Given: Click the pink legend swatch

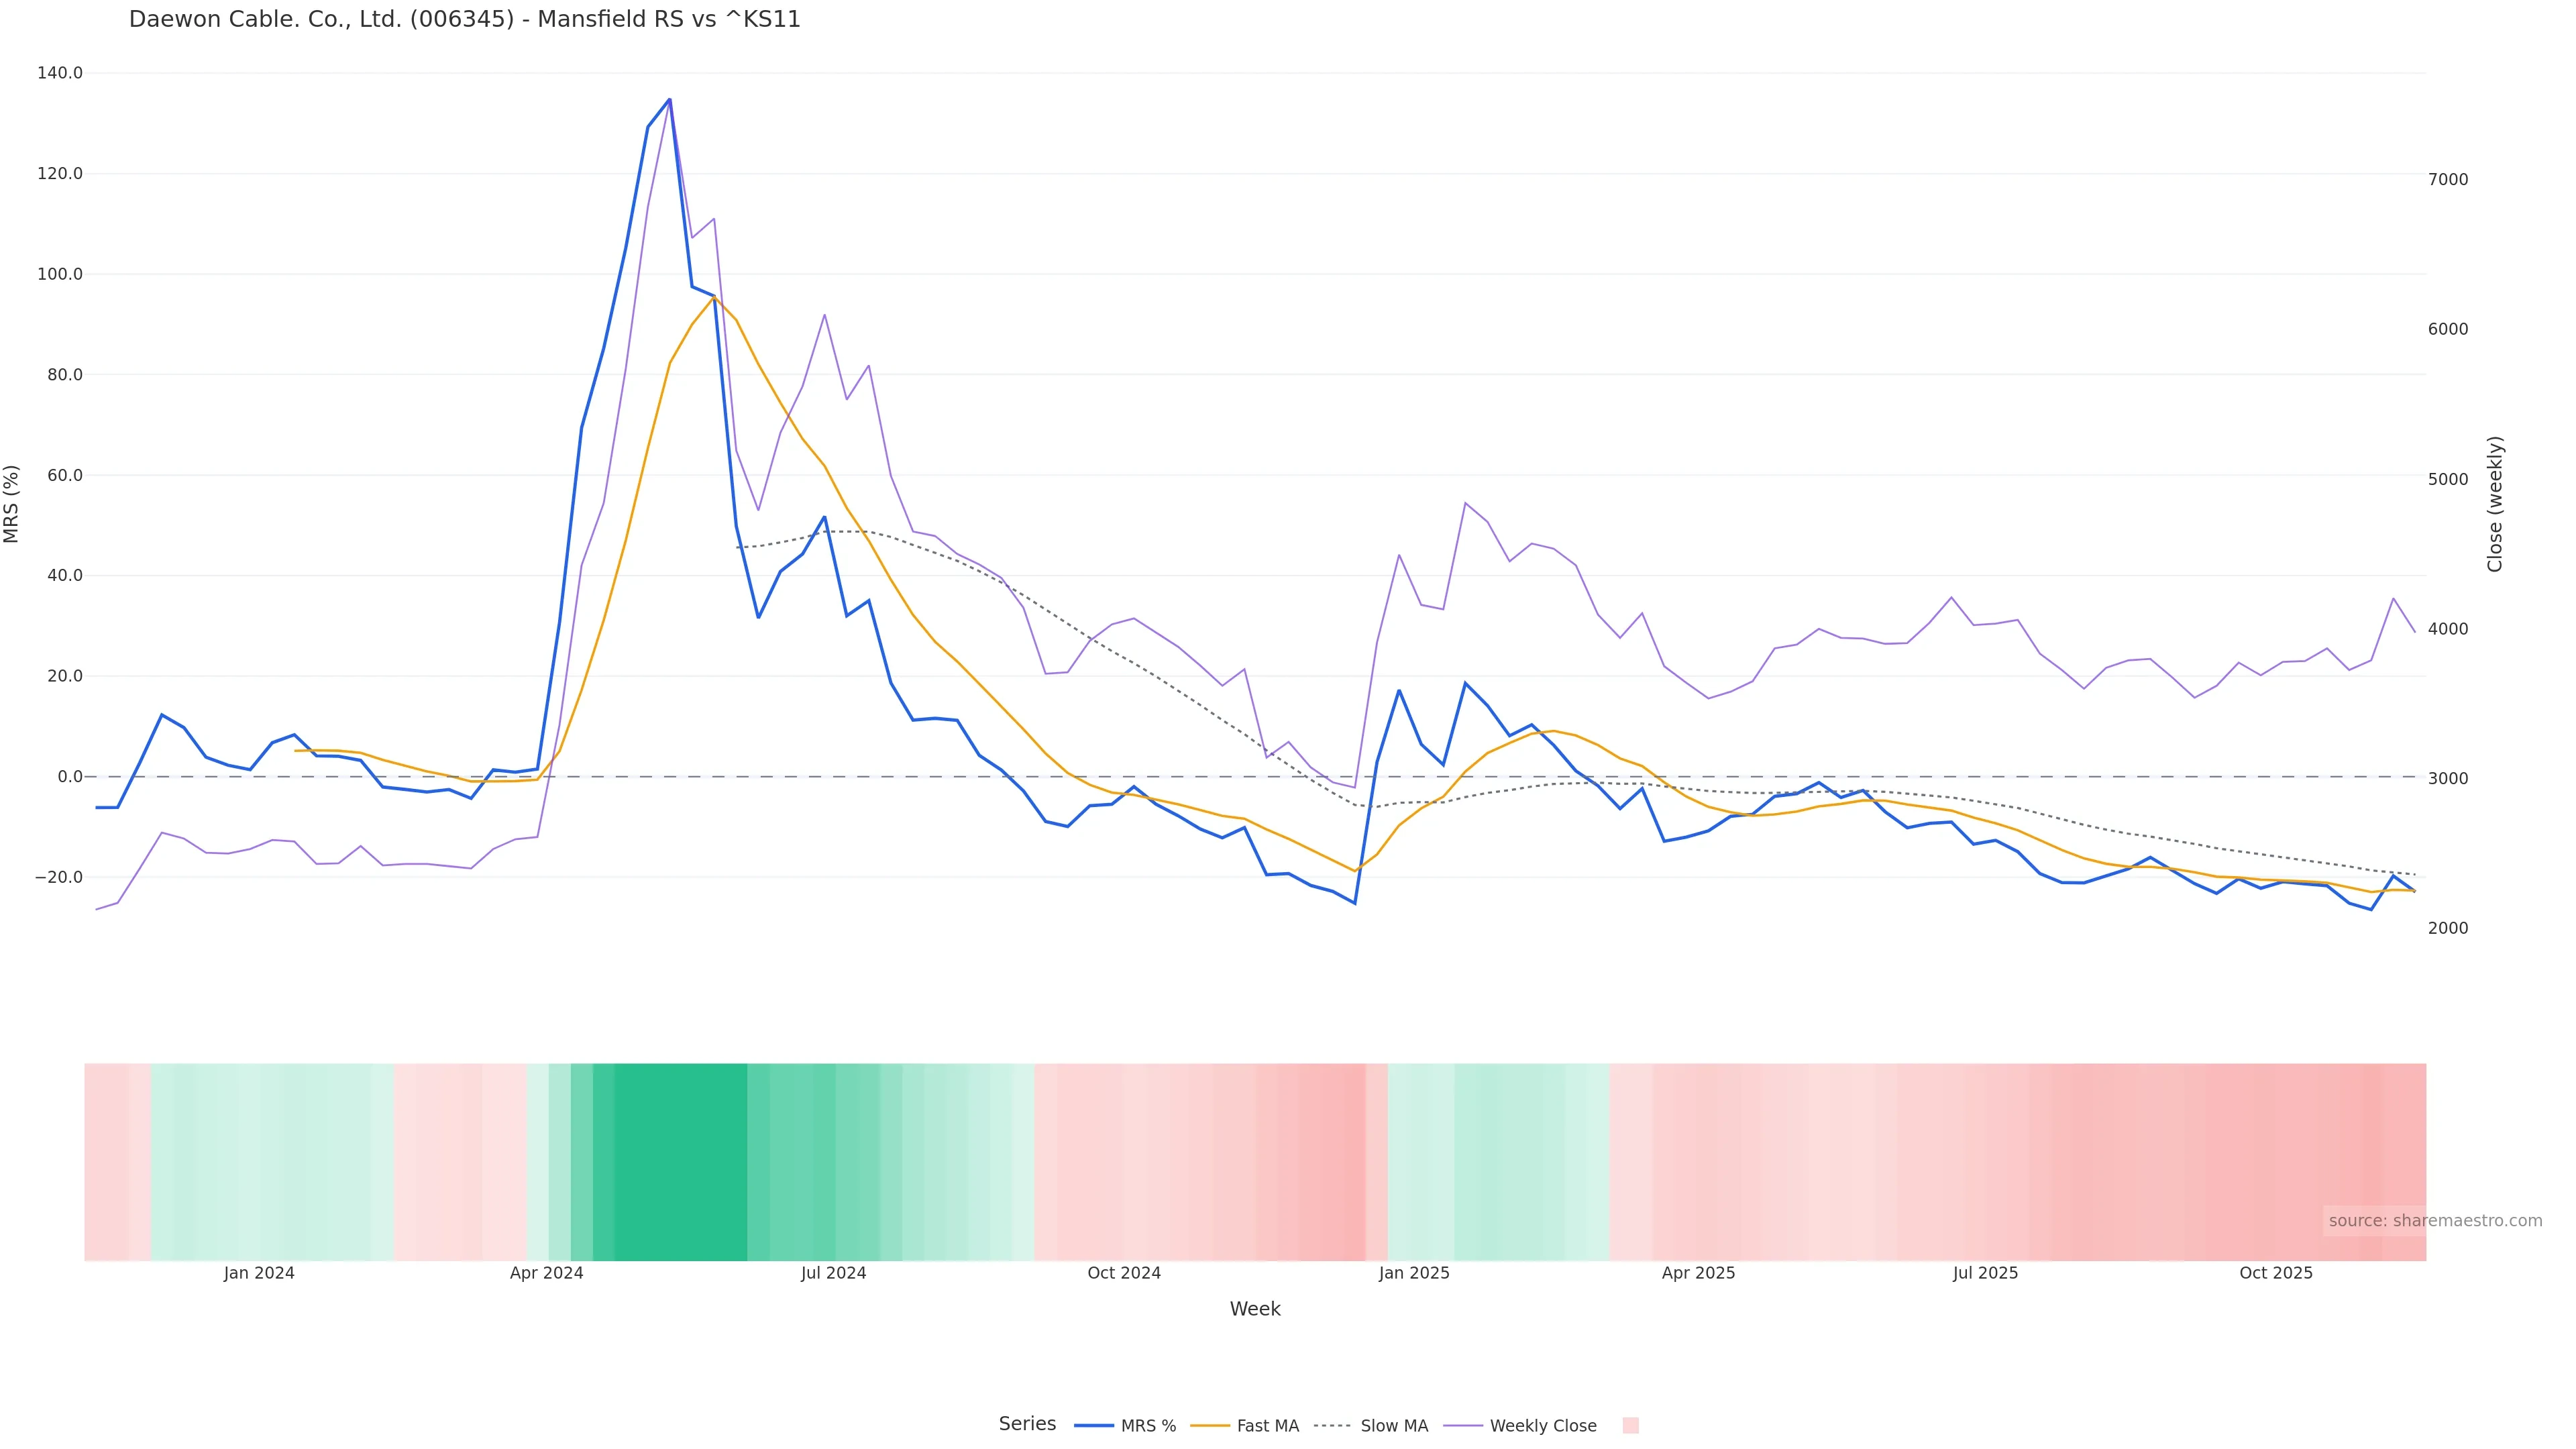Looking at the screenshot, I should click(x=1630, y=1426).
